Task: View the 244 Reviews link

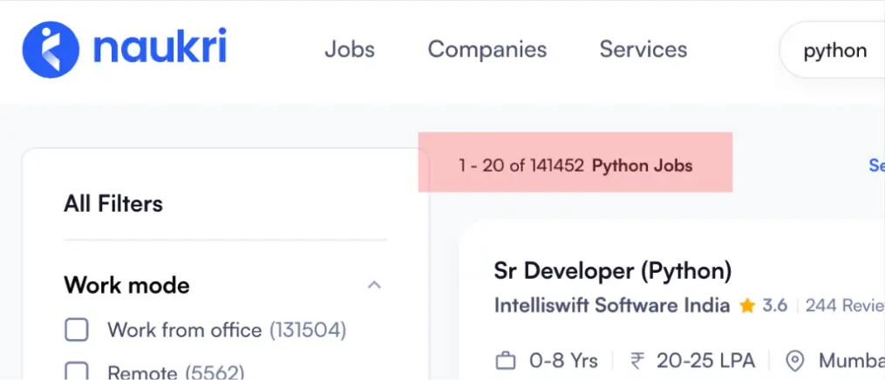Action: click(x=844, y=306)
